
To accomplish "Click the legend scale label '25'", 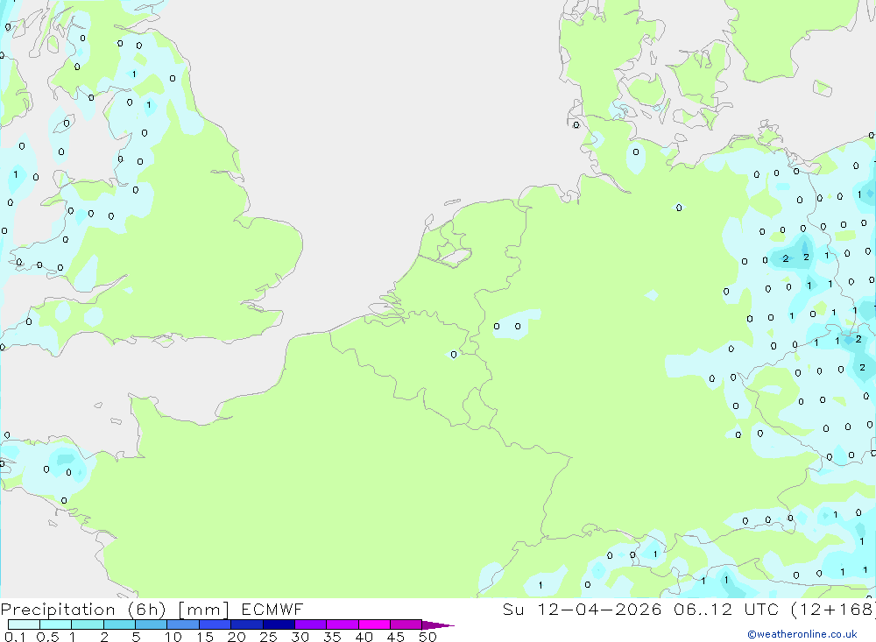I will point(269,637).
